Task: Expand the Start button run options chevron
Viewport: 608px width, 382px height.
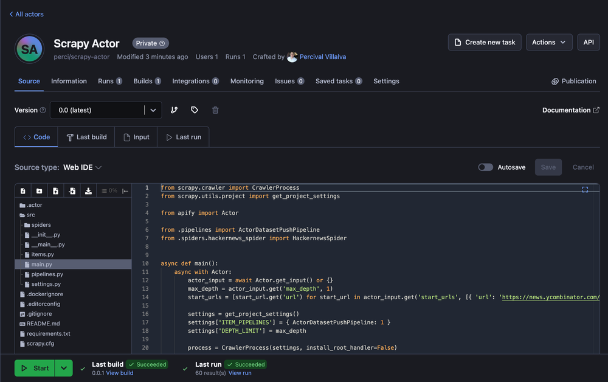Action: click(x=63, y=368)
